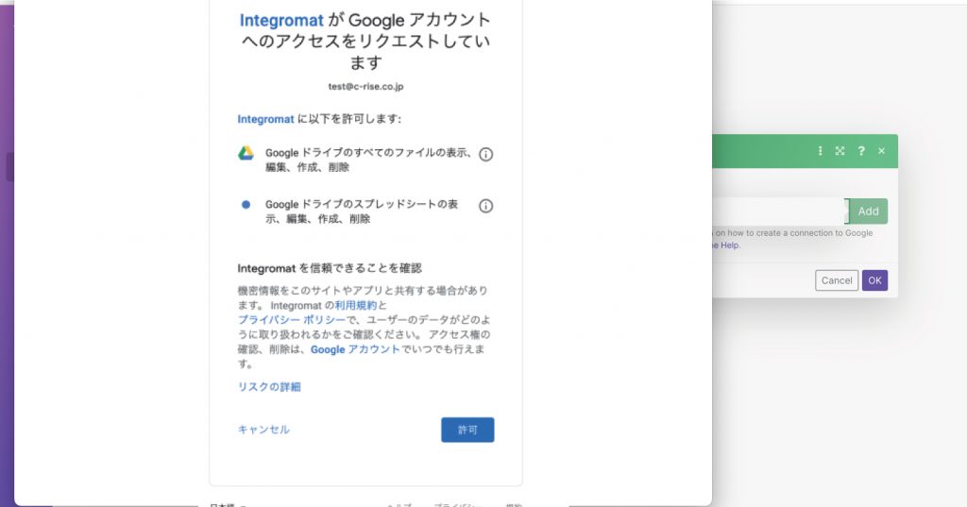Click the キャンセル cancel link
Image resolution: width=967 pixels, height=507 pixels.
[263, 430]
